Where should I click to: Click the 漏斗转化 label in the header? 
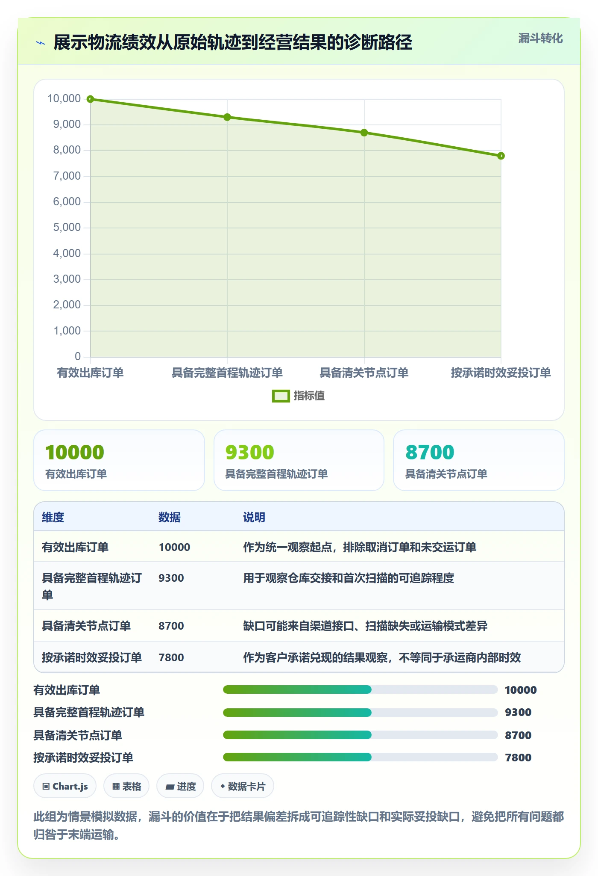540,38
